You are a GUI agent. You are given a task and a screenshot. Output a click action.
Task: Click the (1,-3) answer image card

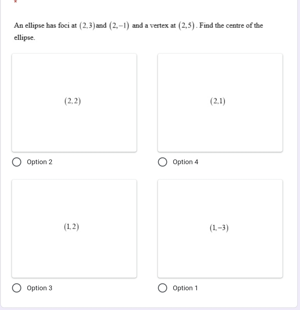[220, 228]
